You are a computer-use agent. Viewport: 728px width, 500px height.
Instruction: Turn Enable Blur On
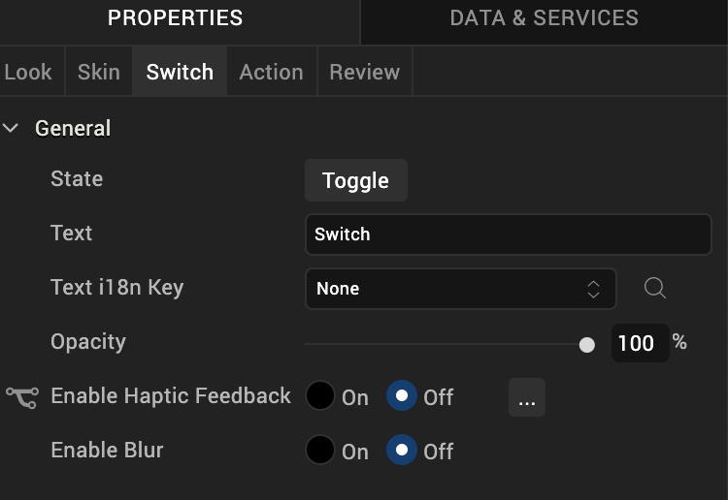click(320, 451)
